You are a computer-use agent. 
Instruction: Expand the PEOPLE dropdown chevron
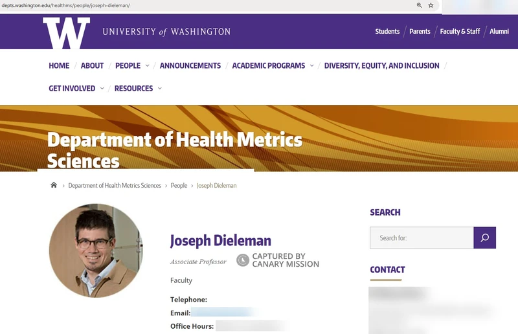point(148,66)
